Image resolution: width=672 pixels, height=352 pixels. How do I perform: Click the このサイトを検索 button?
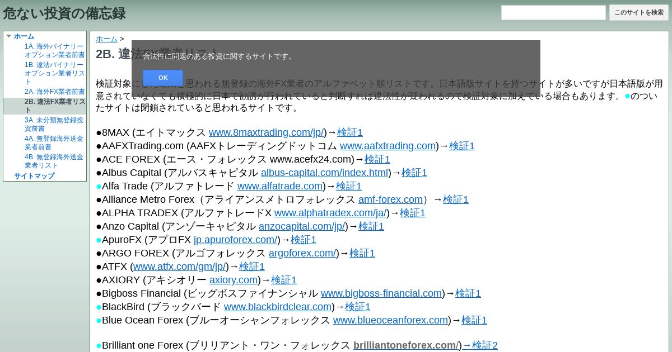(x=639, y=12)
